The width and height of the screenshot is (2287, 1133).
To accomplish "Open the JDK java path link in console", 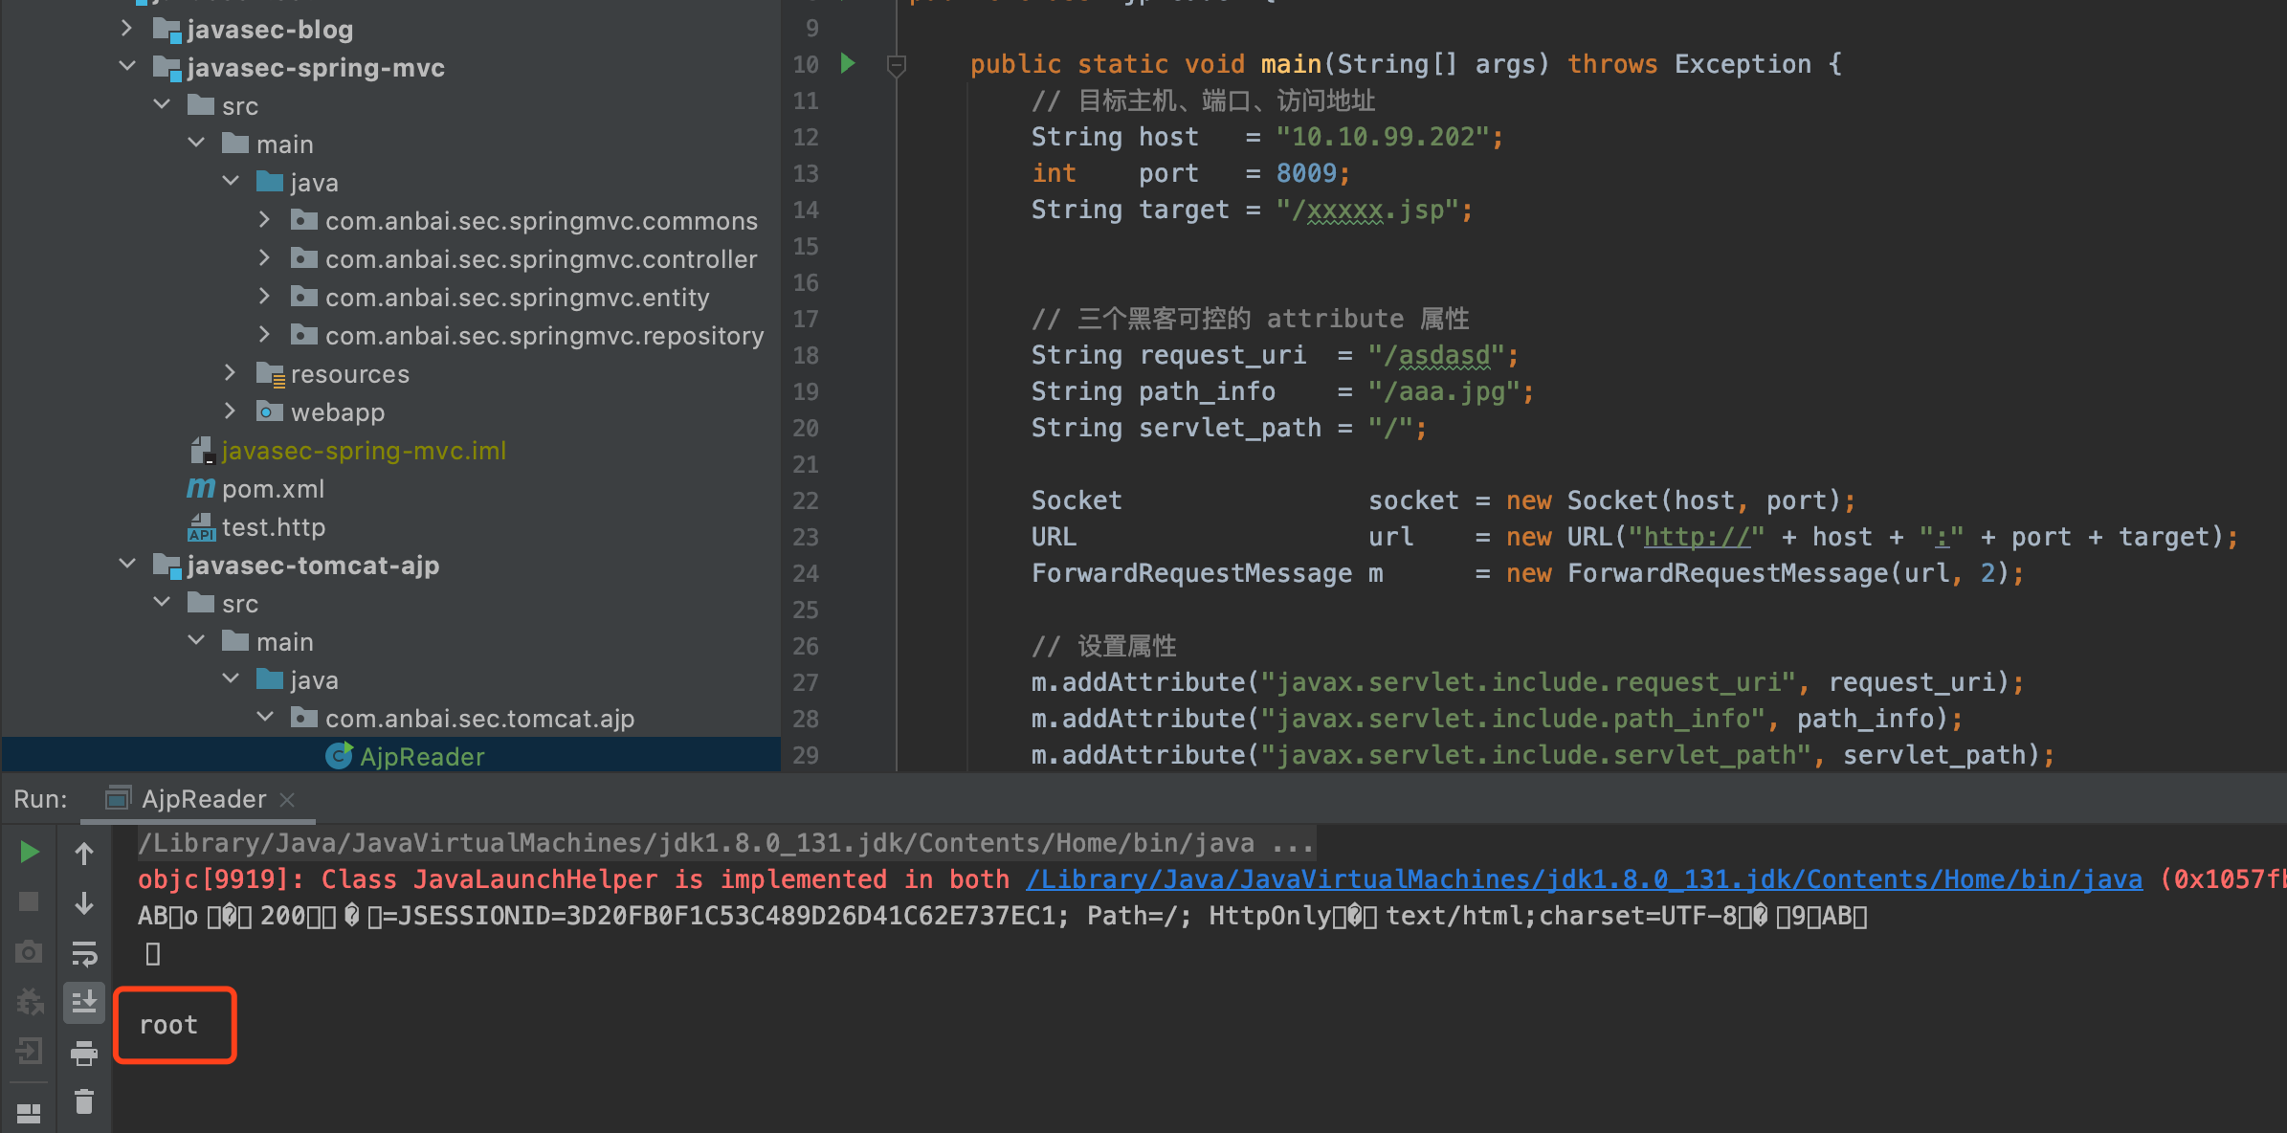I will (1584, 879).
